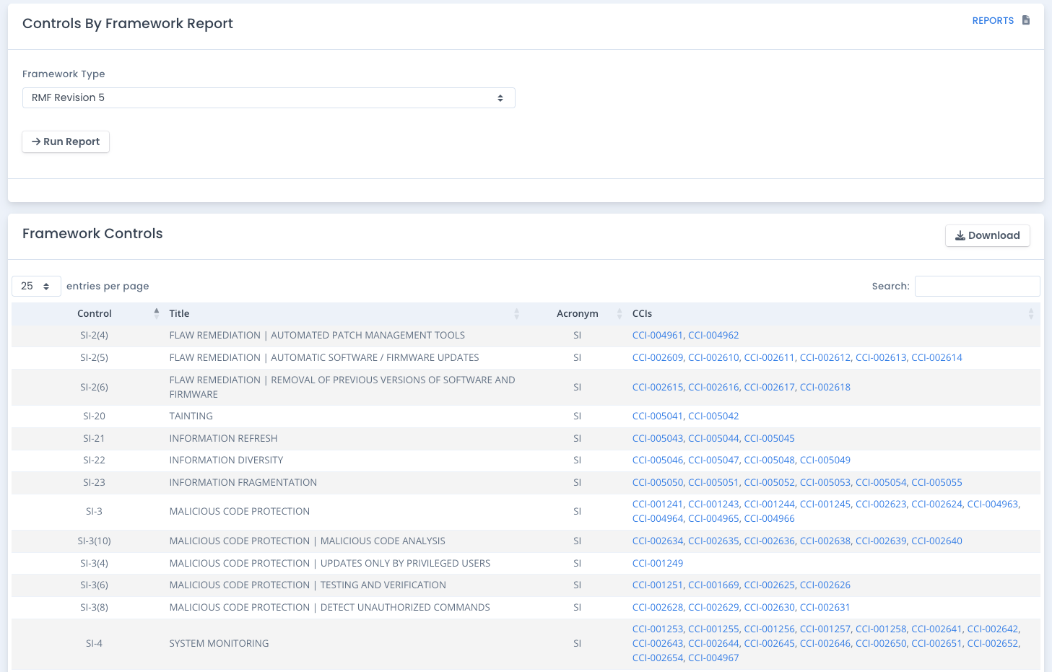This screenshot has height=672, width=1052.
Task: Open the CCI-004961 link
Action: pos(658,335)
